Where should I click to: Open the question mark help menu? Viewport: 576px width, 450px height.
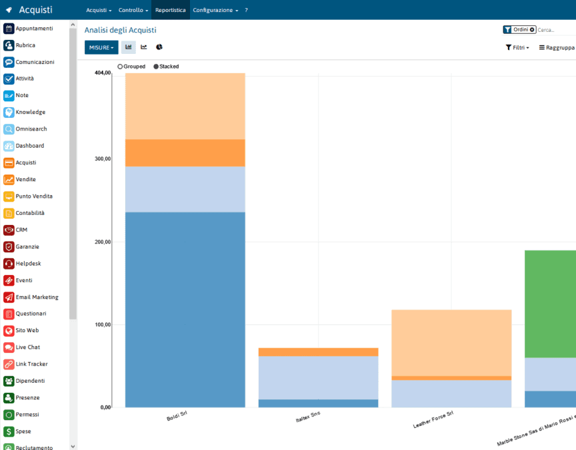[246, 10]
